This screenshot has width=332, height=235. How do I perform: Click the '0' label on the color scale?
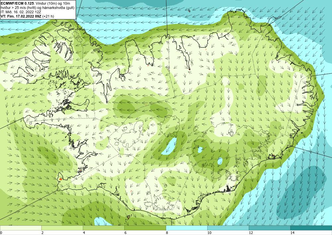[1, 233]
